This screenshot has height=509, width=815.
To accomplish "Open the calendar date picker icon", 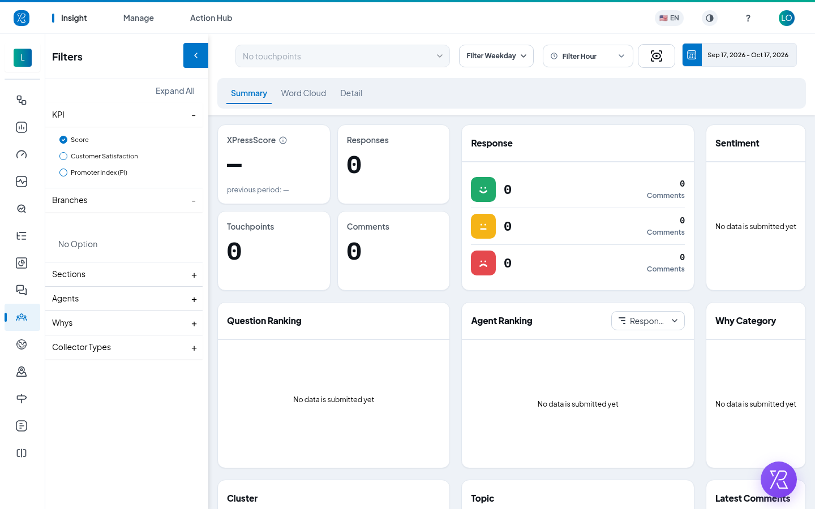I will 692,55.
